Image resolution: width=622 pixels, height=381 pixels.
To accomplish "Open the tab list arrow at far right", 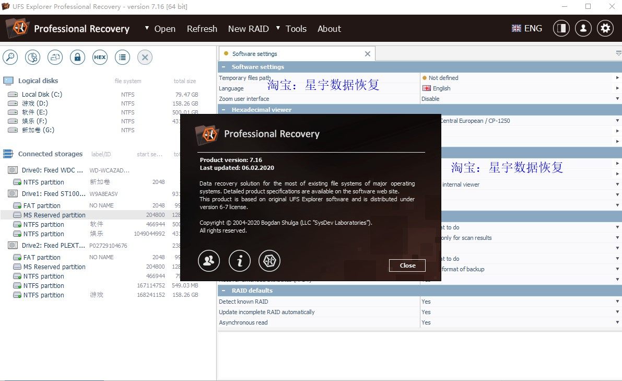I will click(x=618, y=53).
